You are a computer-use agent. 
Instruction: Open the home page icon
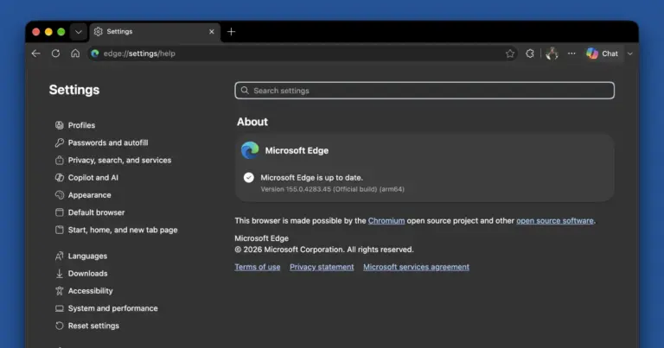click(75, 54)
